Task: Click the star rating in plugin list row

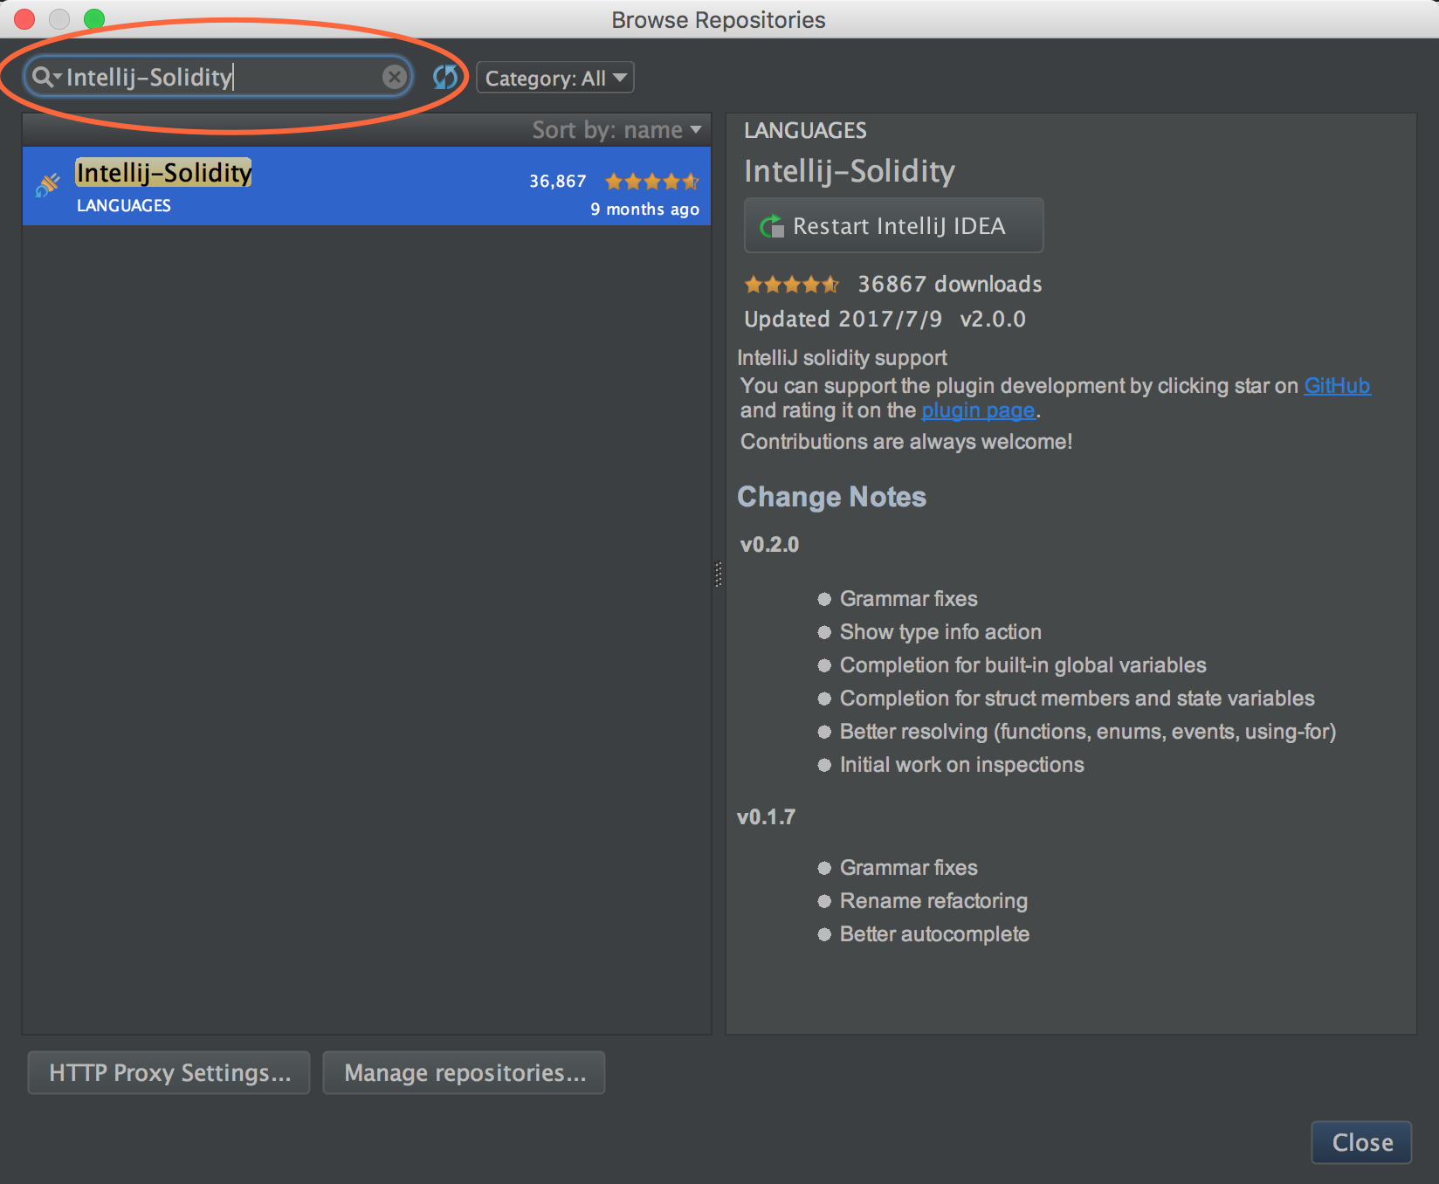Action: tap(652, 182)
